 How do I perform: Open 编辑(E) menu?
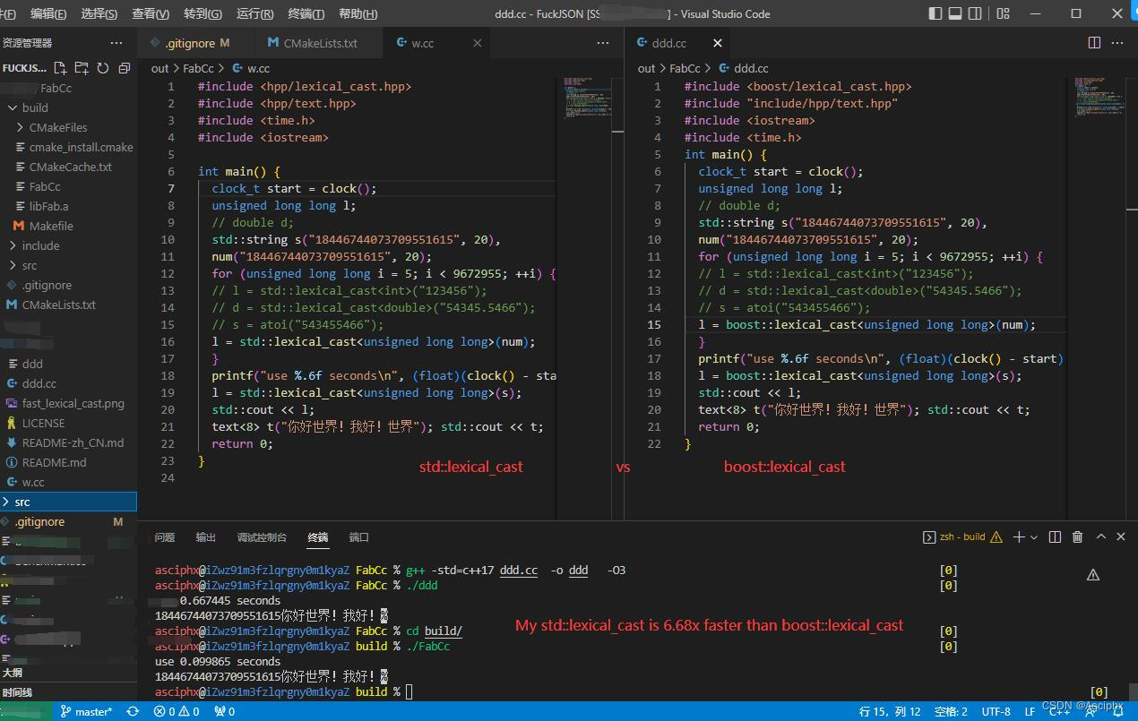coord(48,14)
